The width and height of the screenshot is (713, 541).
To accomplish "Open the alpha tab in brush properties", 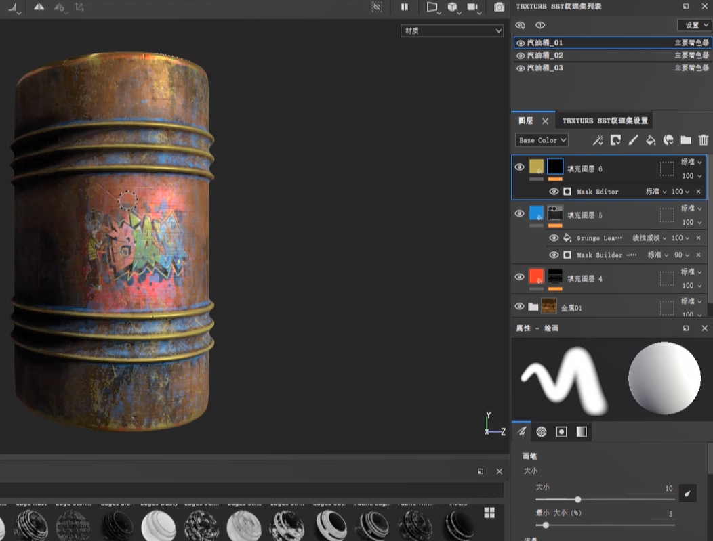I will [542, 431].
